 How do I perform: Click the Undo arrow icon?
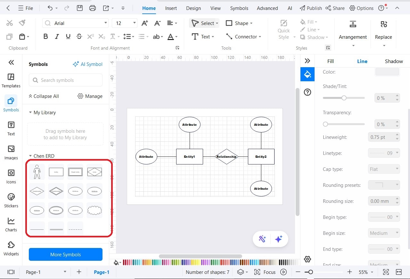50,8
